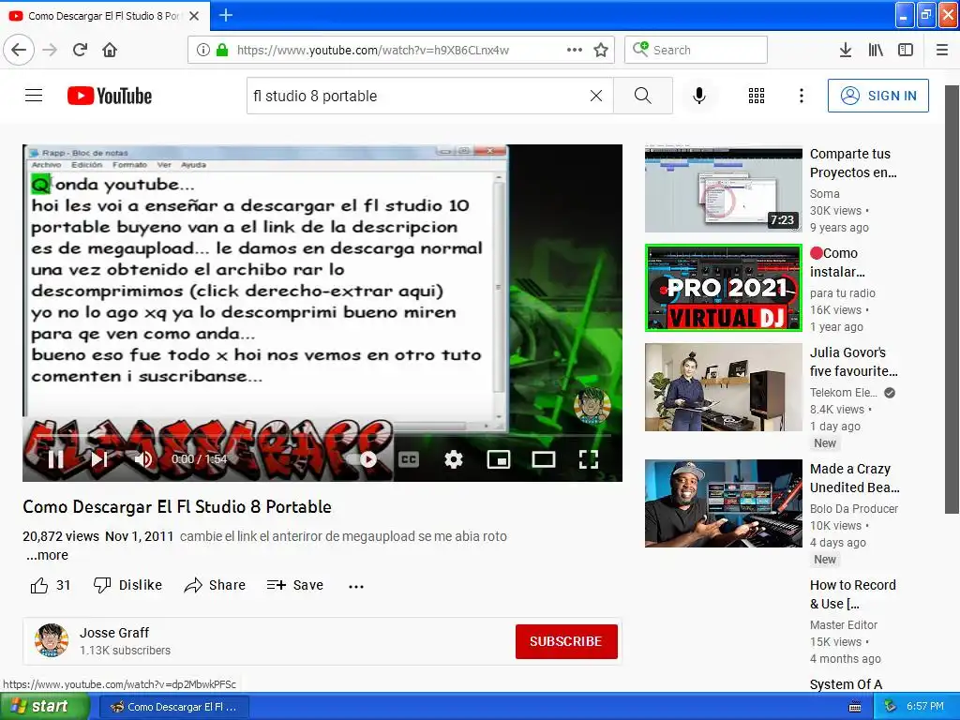Open a new browser tab

[x=225, y=15]
